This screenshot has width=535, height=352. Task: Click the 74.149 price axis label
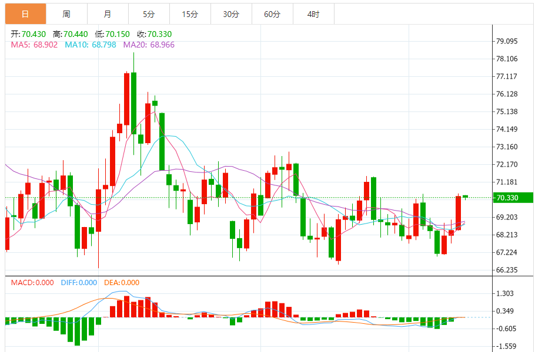(x=507, y=129)
